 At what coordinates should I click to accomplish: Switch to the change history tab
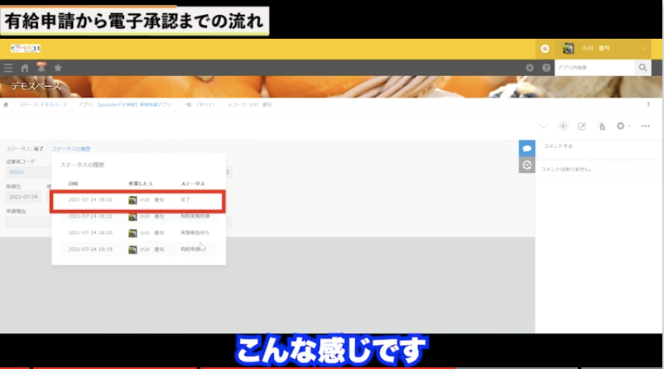click(527, 165)
